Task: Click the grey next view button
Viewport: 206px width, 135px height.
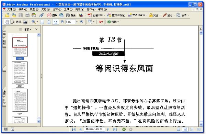Action: tap(130, 130)
